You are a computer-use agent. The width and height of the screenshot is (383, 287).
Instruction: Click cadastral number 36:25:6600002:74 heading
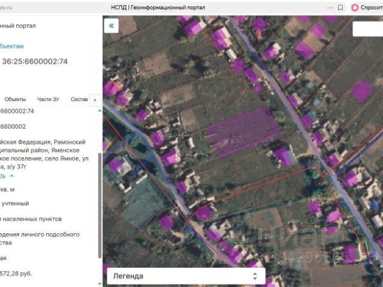(35, 62)
